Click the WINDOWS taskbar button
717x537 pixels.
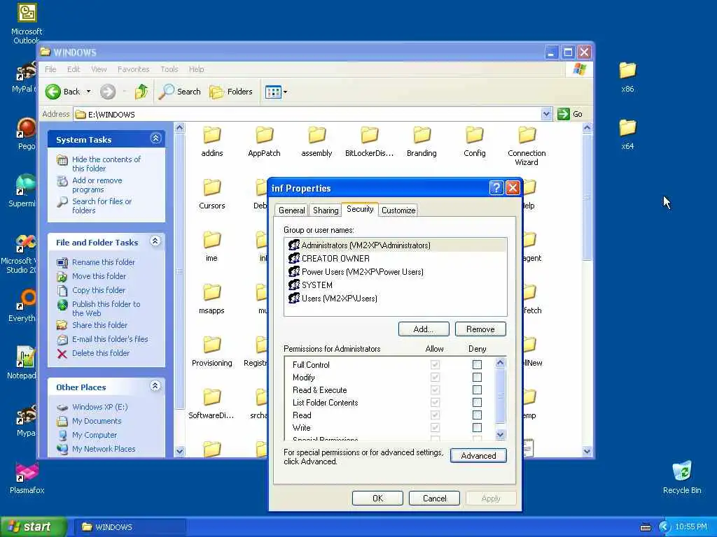[130, 527]
